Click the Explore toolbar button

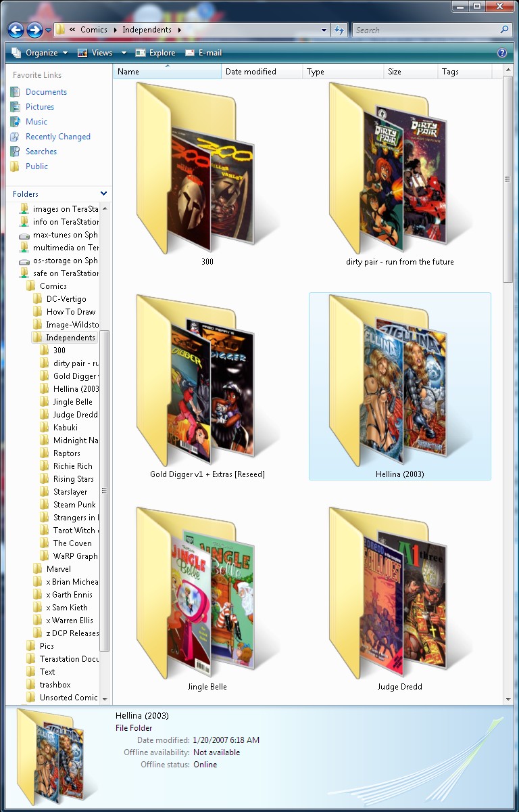click(155, 53)
